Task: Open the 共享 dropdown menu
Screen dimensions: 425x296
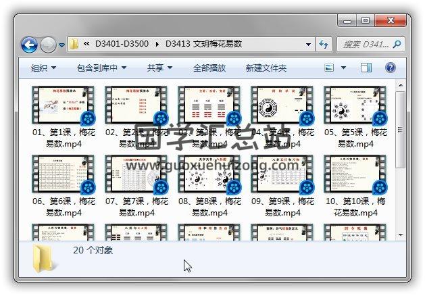Action: coord(159,68)
